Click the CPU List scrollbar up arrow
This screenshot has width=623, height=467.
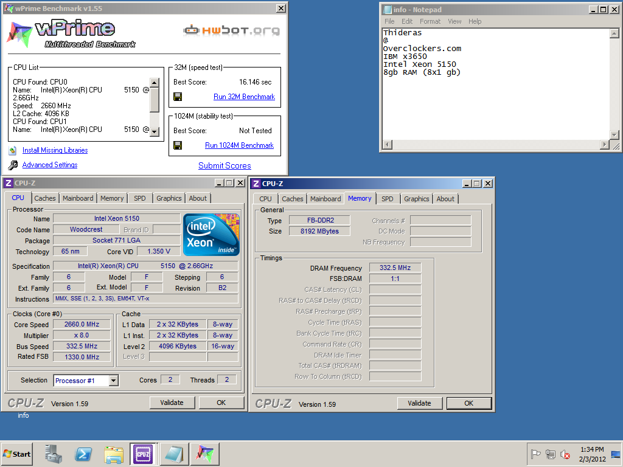point(154,83)
